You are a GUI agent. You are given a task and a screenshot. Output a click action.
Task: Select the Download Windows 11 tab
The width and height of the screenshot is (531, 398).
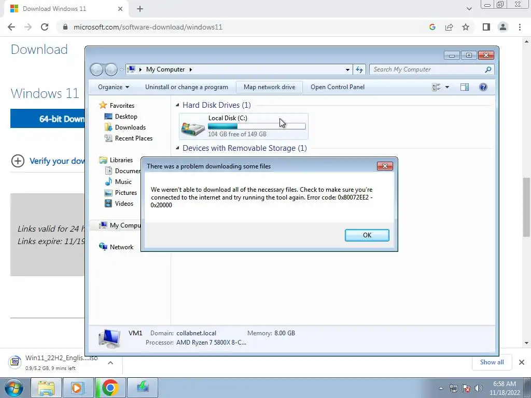click(x=66, y=9)
